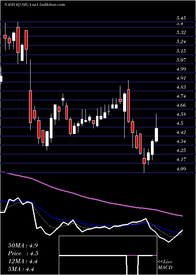
Task: Click inside the MACD histogram box
Action: click(108, 255)
